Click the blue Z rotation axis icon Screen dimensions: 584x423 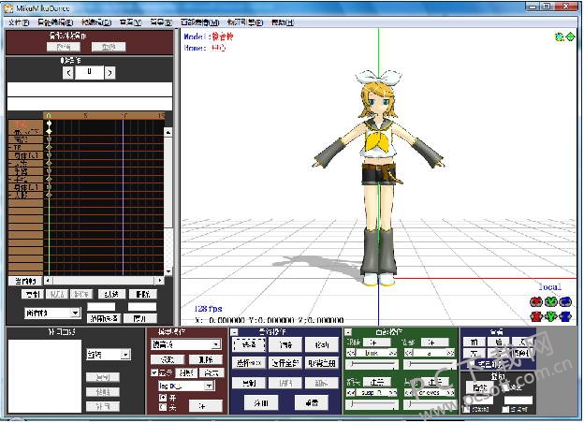point(565,301)
